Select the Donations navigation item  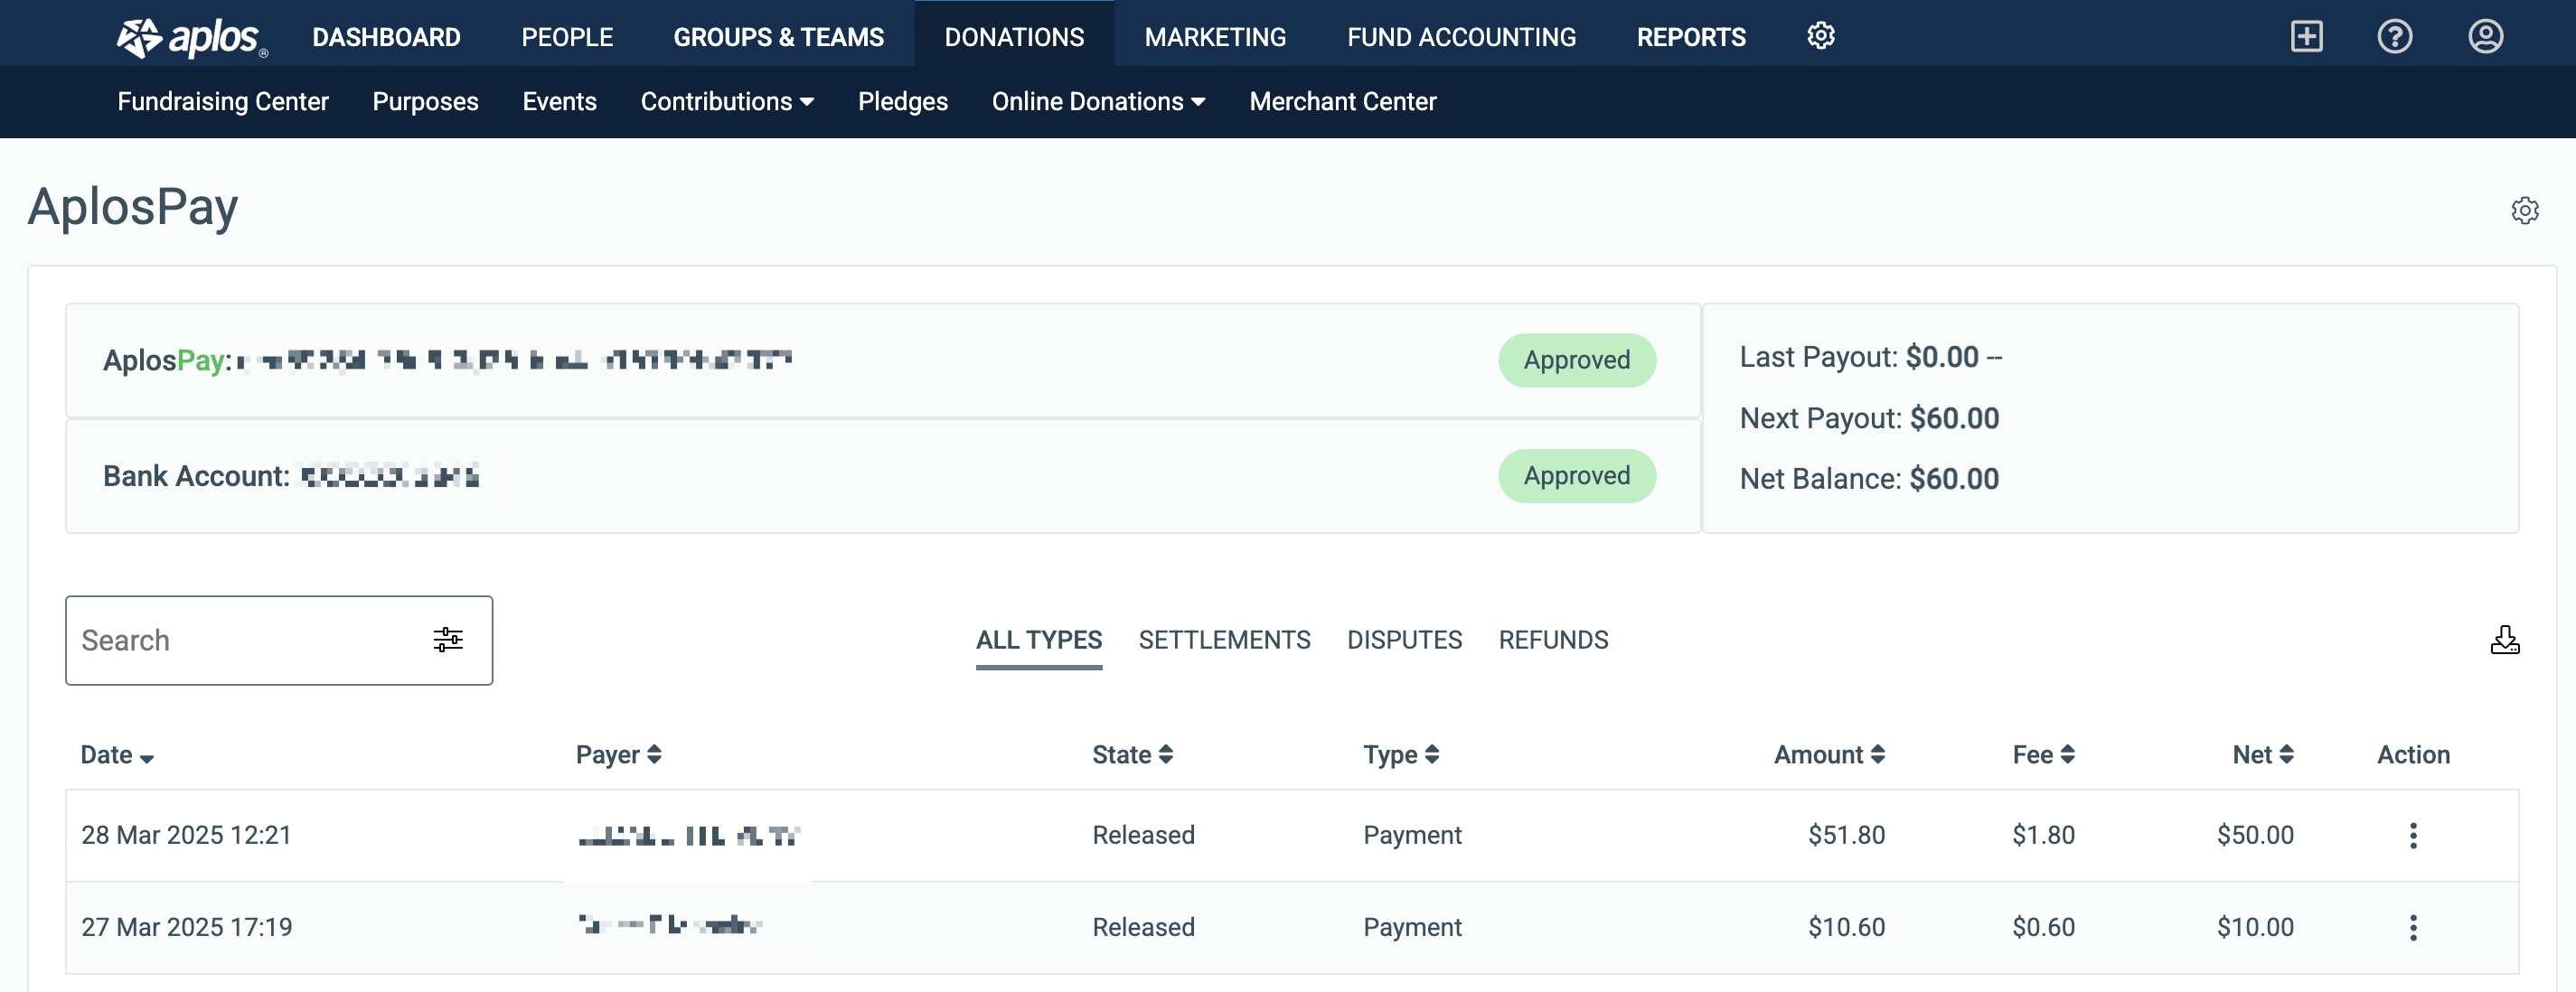[1014, 37]
